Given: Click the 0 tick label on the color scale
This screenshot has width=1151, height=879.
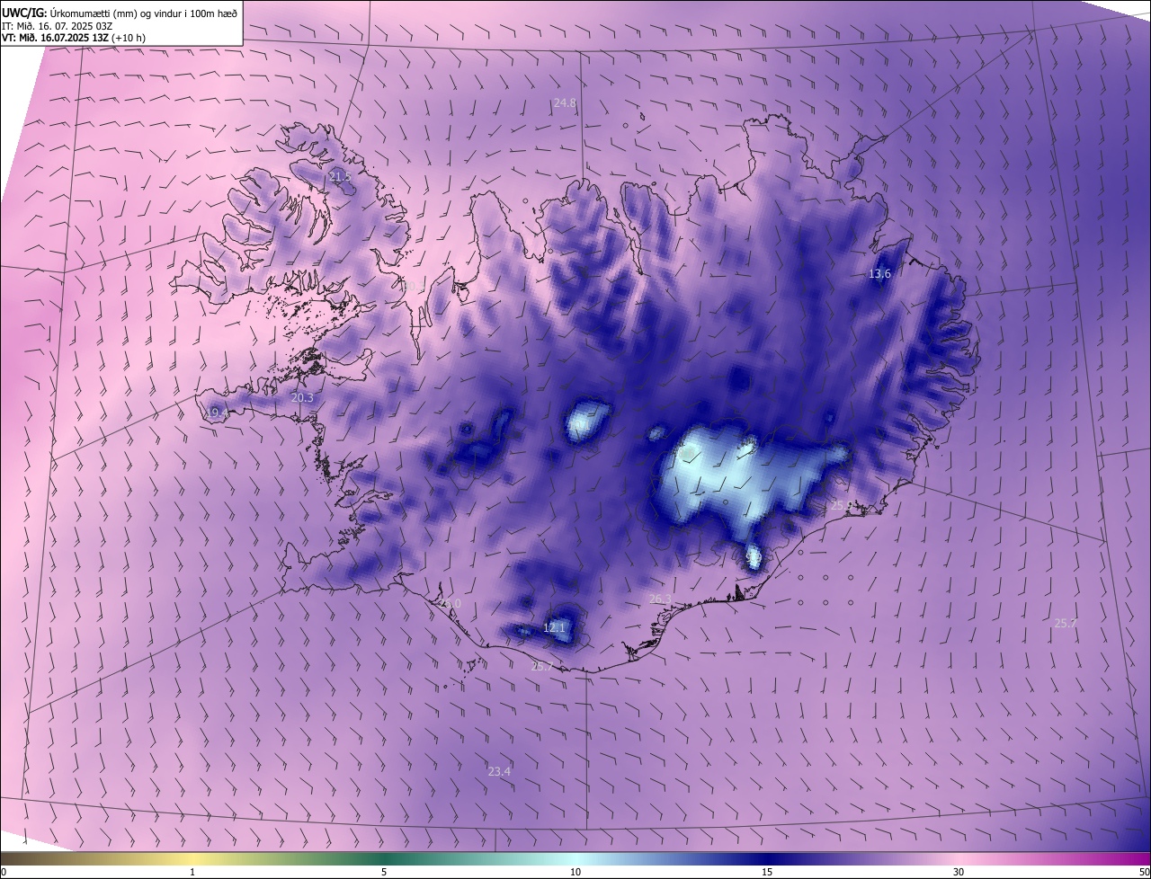Looking at the screenshot, I should (x=4, y=872).
